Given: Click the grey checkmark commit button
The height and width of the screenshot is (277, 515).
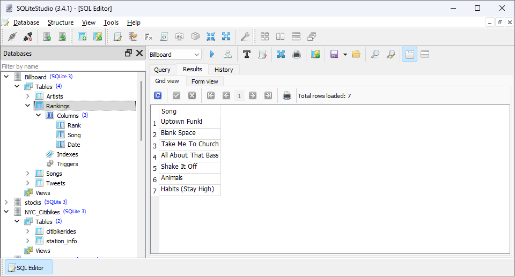Looking at the screenshot, I should click(x=176, y=95).
